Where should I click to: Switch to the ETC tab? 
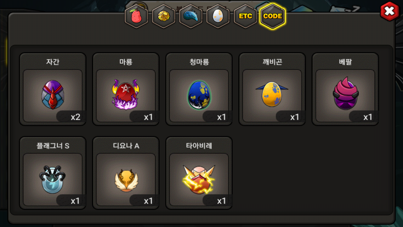[245, 16]
